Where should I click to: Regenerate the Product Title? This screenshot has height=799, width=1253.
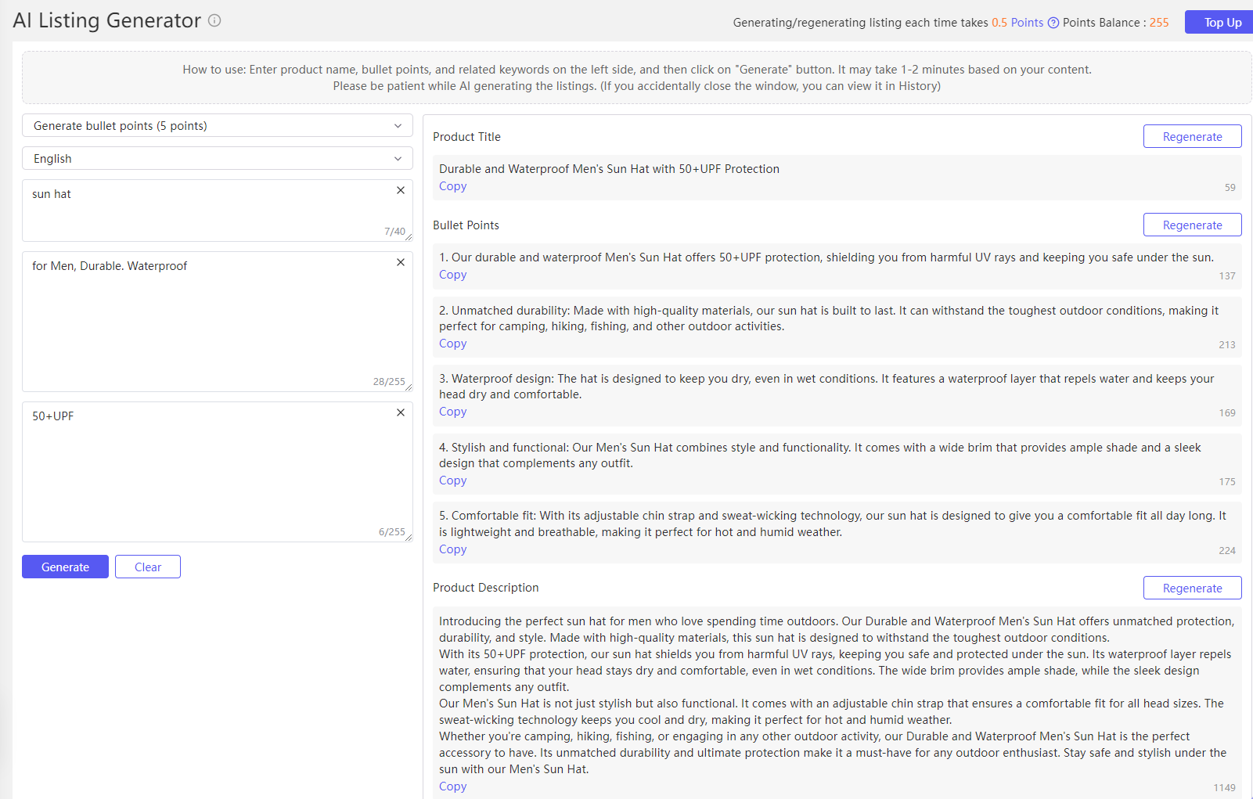pos(1192,135)
